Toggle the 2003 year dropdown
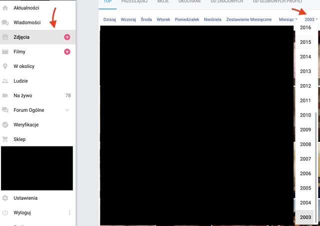Screen dimensions: 320x226 coord(311,19)
